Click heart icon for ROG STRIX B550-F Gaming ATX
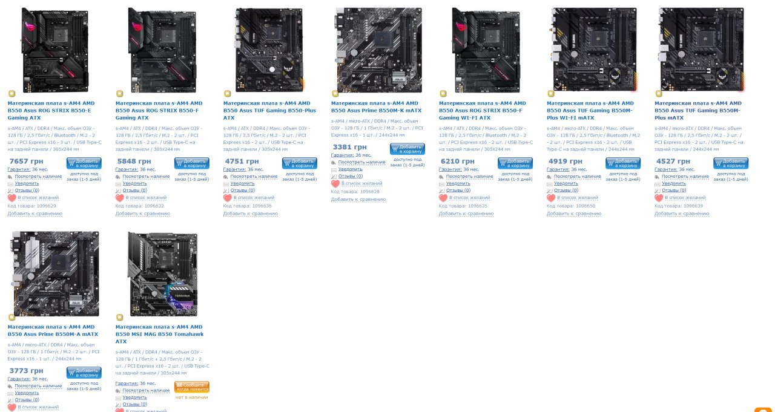775x412 pixels. pyautogui.click(x=119, y=198)
